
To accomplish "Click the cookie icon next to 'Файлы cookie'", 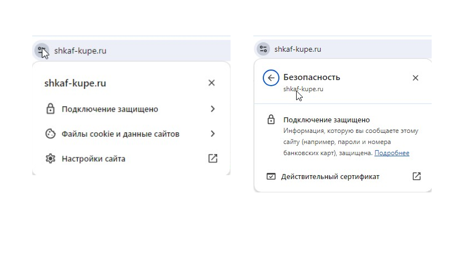I will (51, 133).
